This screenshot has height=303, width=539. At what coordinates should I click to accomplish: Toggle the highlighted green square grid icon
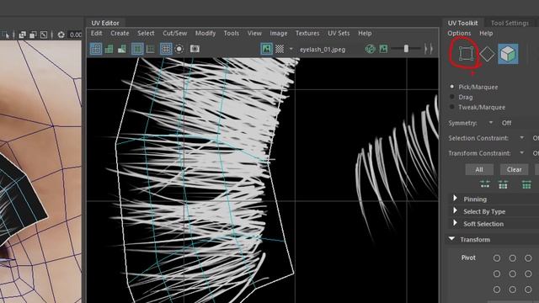click(x=137, y=49)
